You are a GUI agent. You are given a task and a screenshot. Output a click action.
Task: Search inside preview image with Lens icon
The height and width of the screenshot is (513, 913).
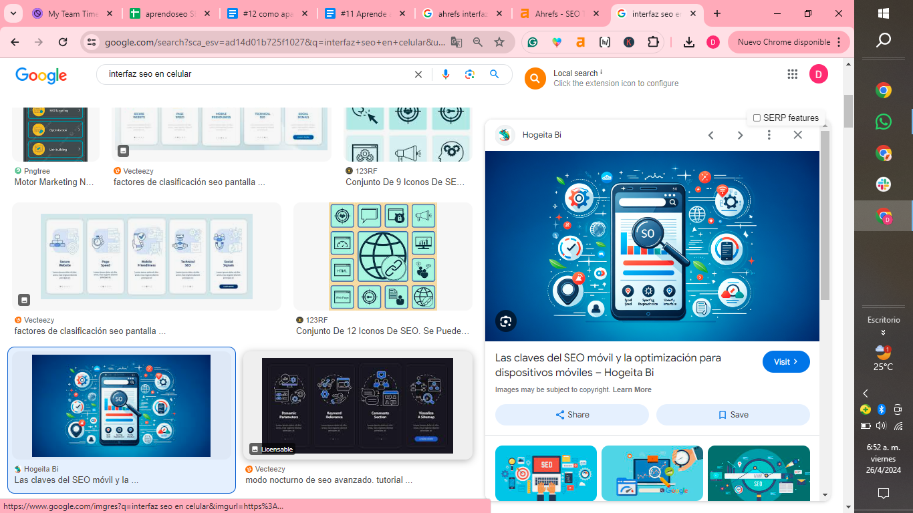506,321
